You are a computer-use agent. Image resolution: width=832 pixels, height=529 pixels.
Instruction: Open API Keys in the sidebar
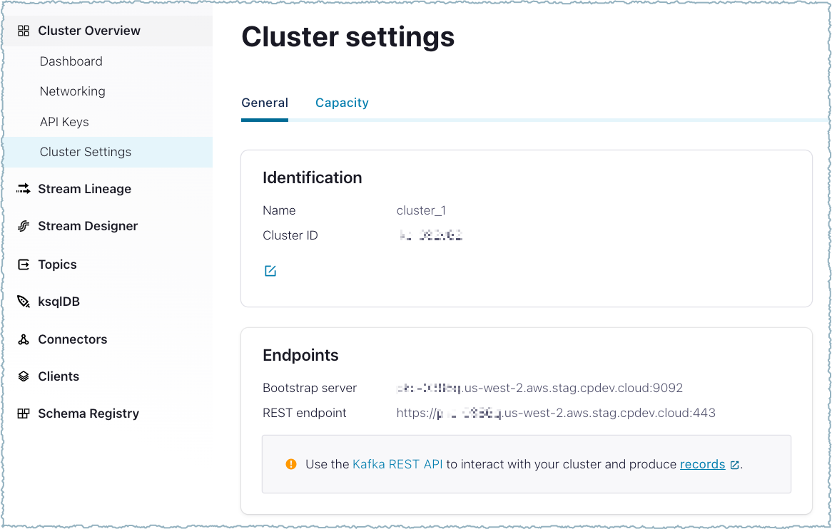tap(64, 122)
